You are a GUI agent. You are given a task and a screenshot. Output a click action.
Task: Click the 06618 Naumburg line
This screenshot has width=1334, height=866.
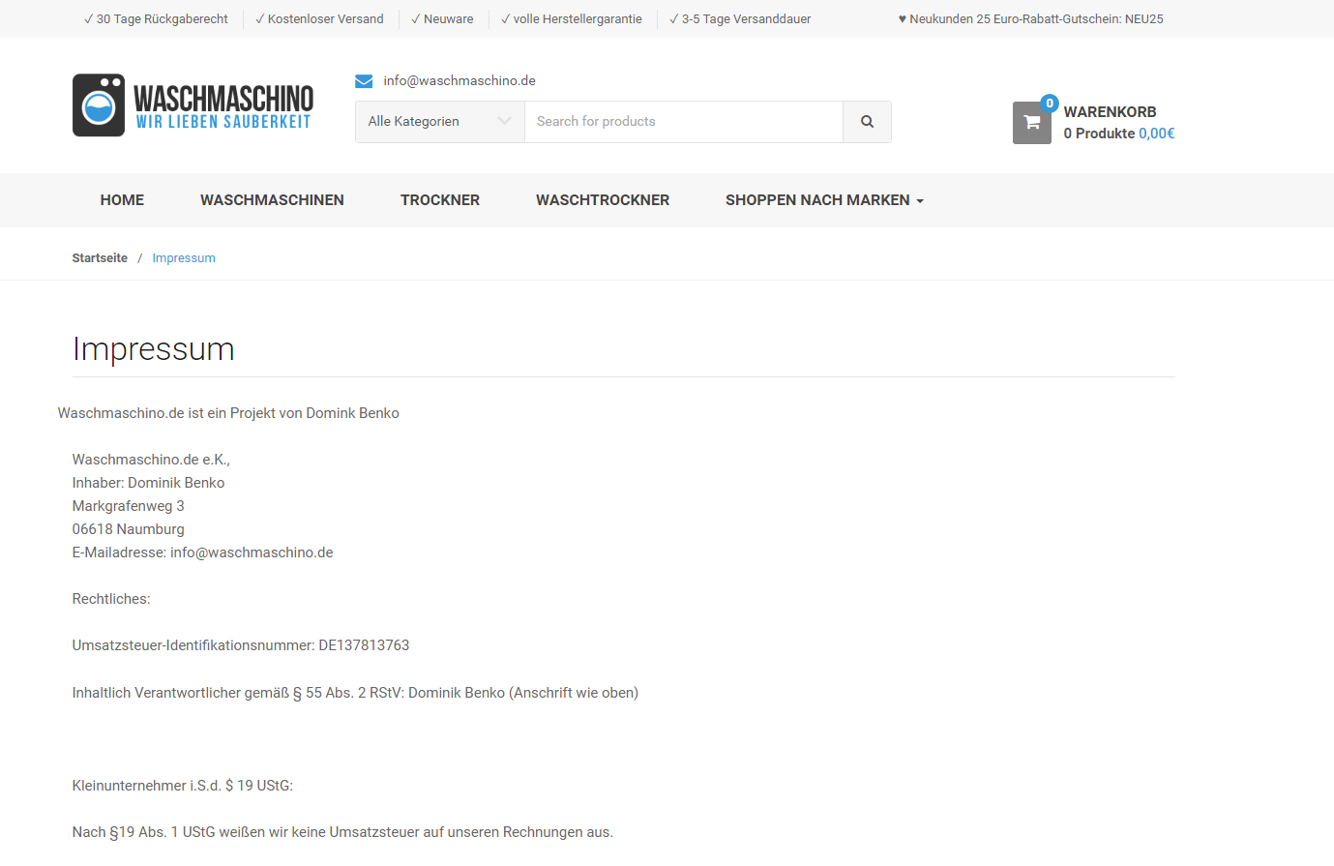tap(128, 529)
